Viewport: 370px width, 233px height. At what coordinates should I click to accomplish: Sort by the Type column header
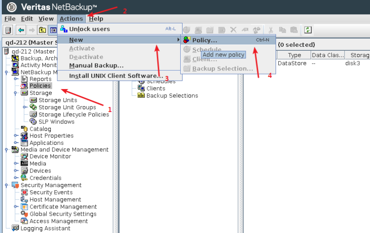pyautogui.click(x=294, y=55)
